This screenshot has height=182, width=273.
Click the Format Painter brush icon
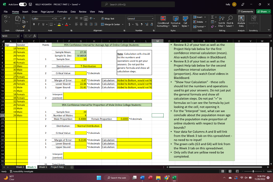pyautogui.click(x=24, y=26)
